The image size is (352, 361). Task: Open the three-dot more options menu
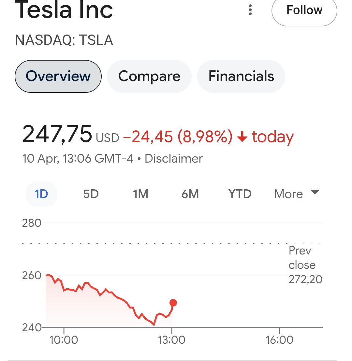point(250,10)
